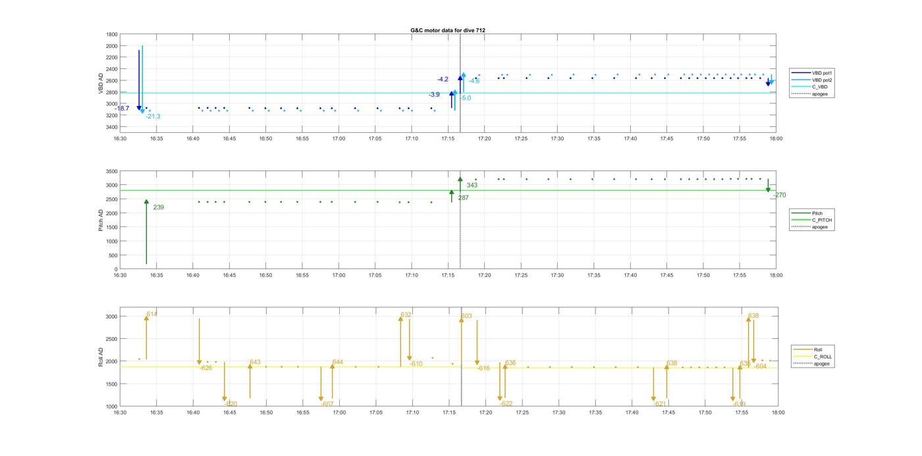The image size is (922, 456).
Task: Click the '3400' tick on the VBD axis
Action: (x=111, y=126)
